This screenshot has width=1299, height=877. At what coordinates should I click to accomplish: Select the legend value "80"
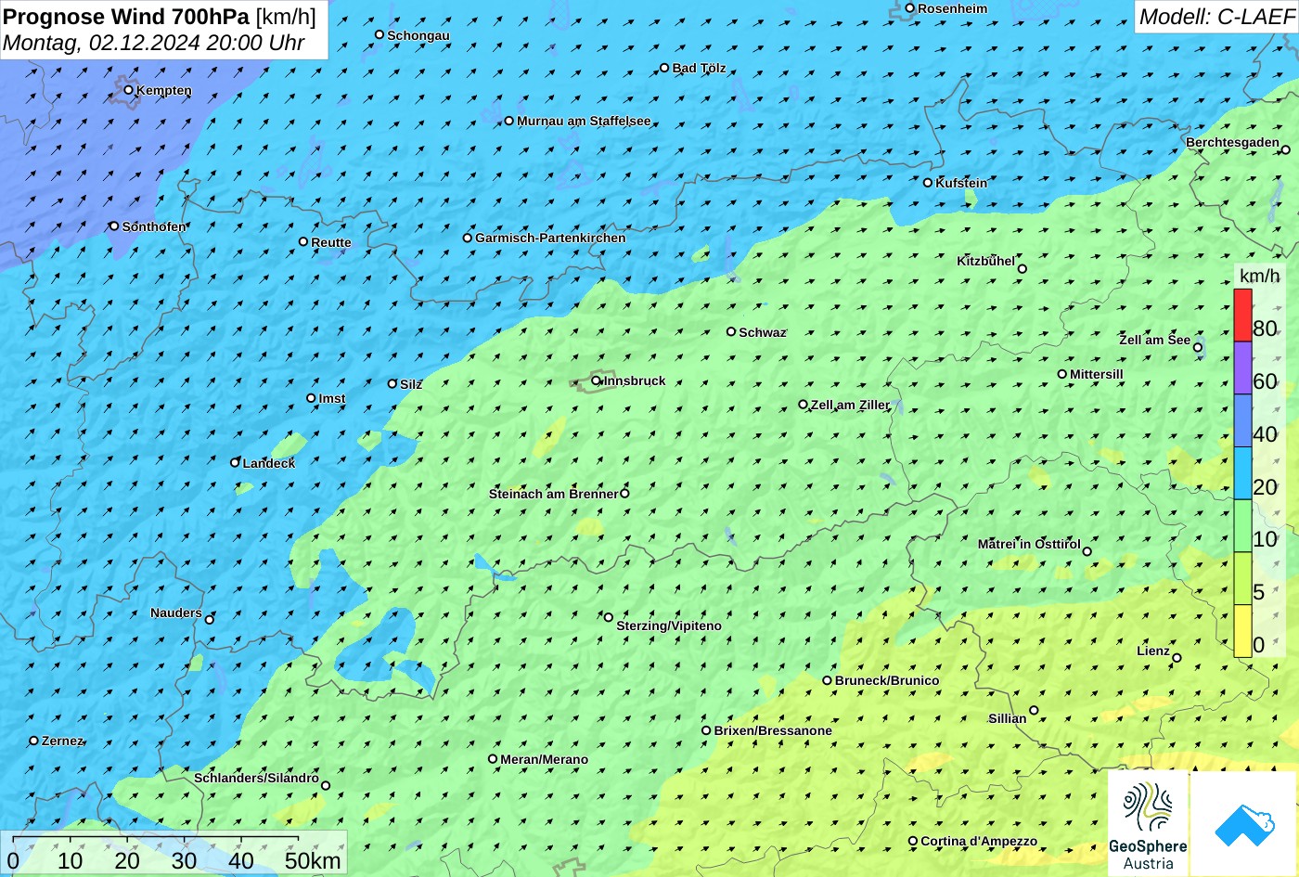(1265, 328)
